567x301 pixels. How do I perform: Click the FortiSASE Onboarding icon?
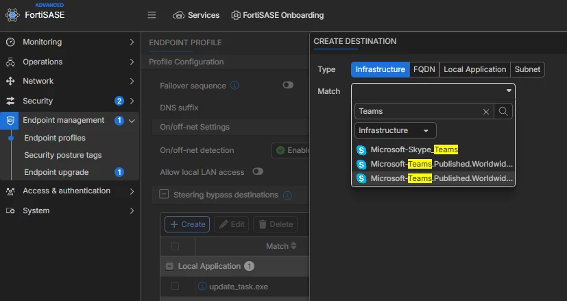236,15
